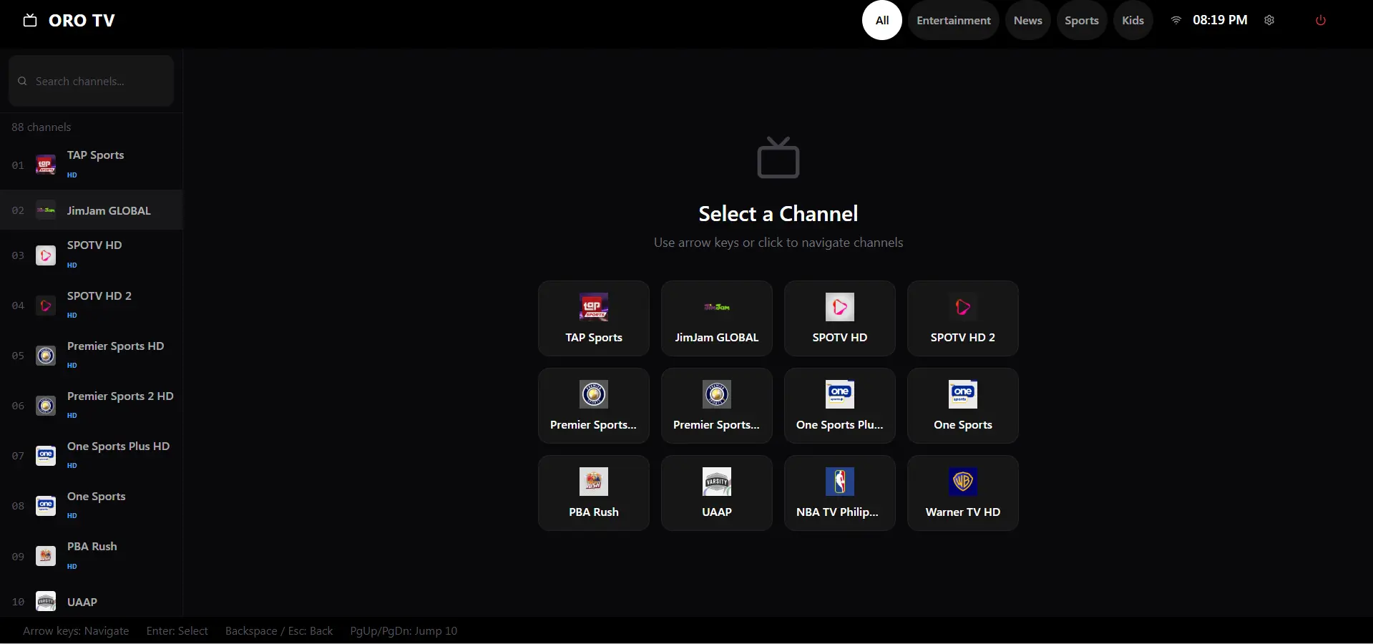
Task: Select Premier Sports 2 HD name in sidebar
Action: pos(120,396)
